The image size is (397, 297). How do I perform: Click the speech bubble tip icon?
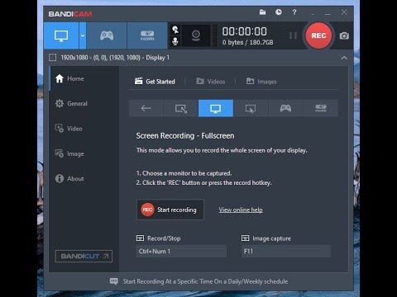tap(114, 281)
